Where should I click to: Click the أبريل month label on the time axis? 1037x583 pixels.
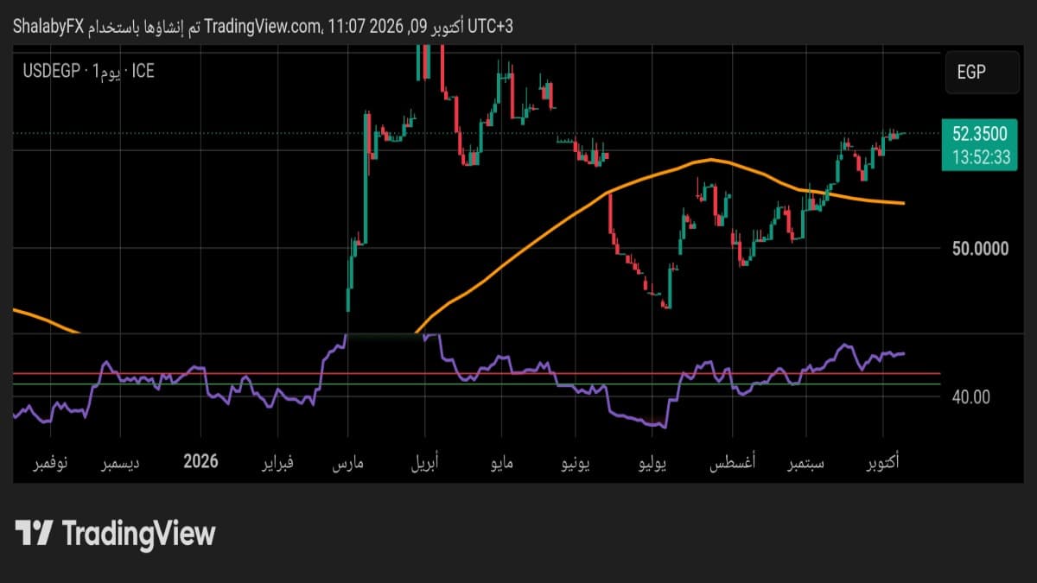(x=423, y=464)
